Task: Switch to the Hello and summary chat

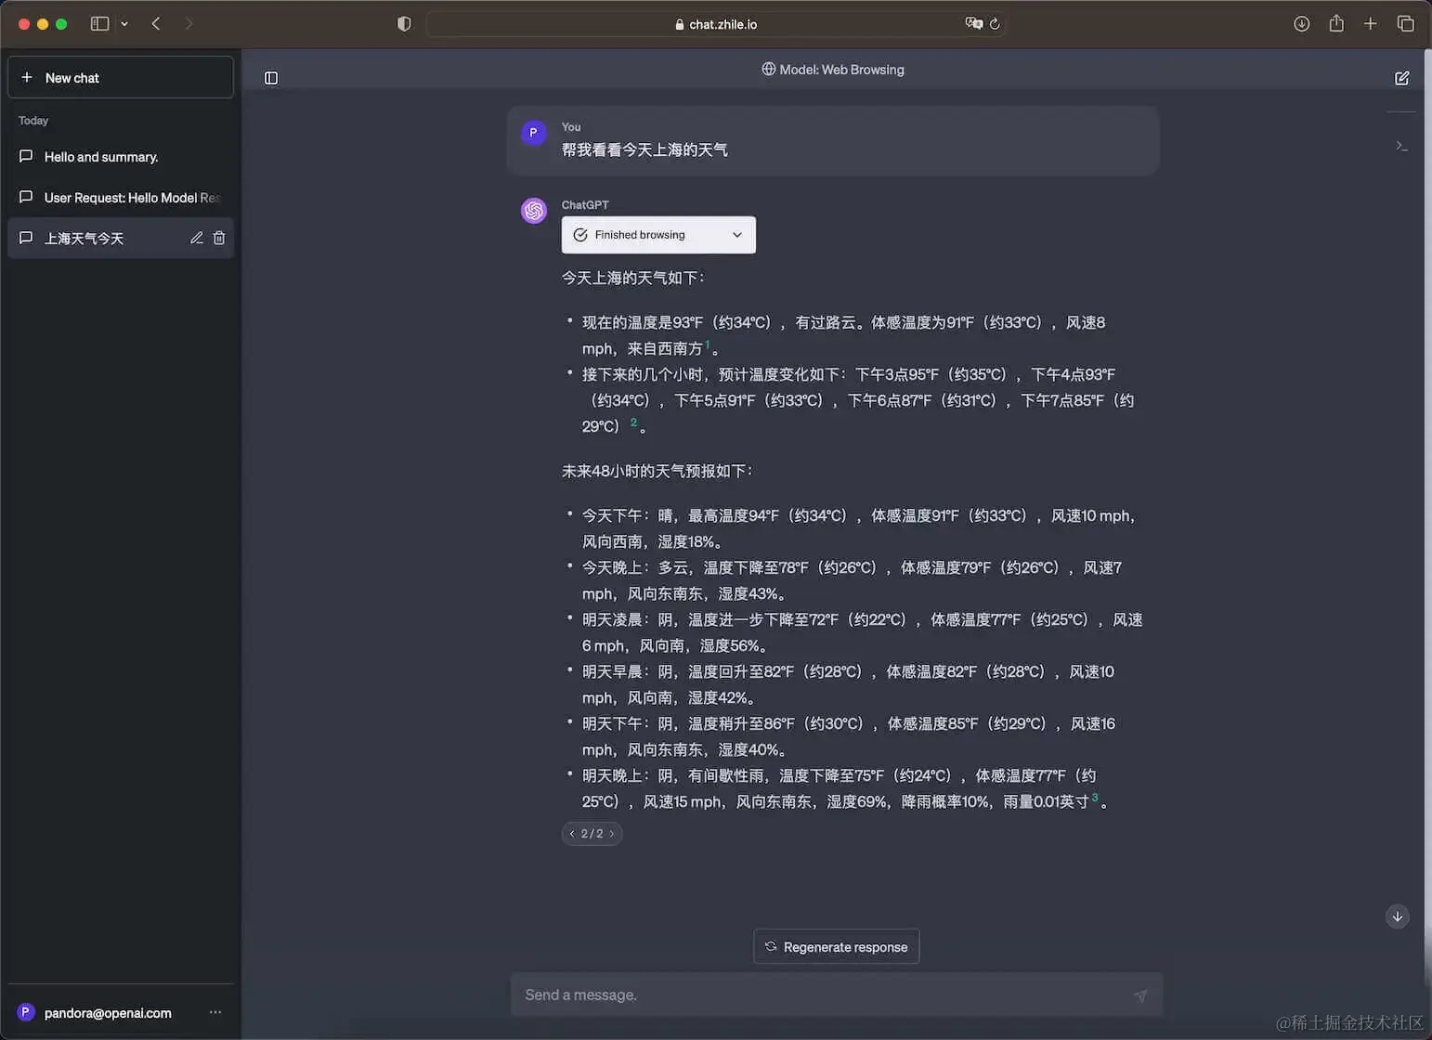Action: 100,156
